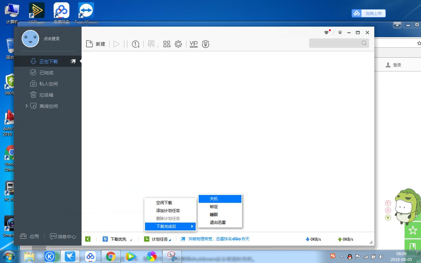Open the QR code scan icon on toolbar
The height and width of the screenshot is (263, 421).
(x=167, y=44)
